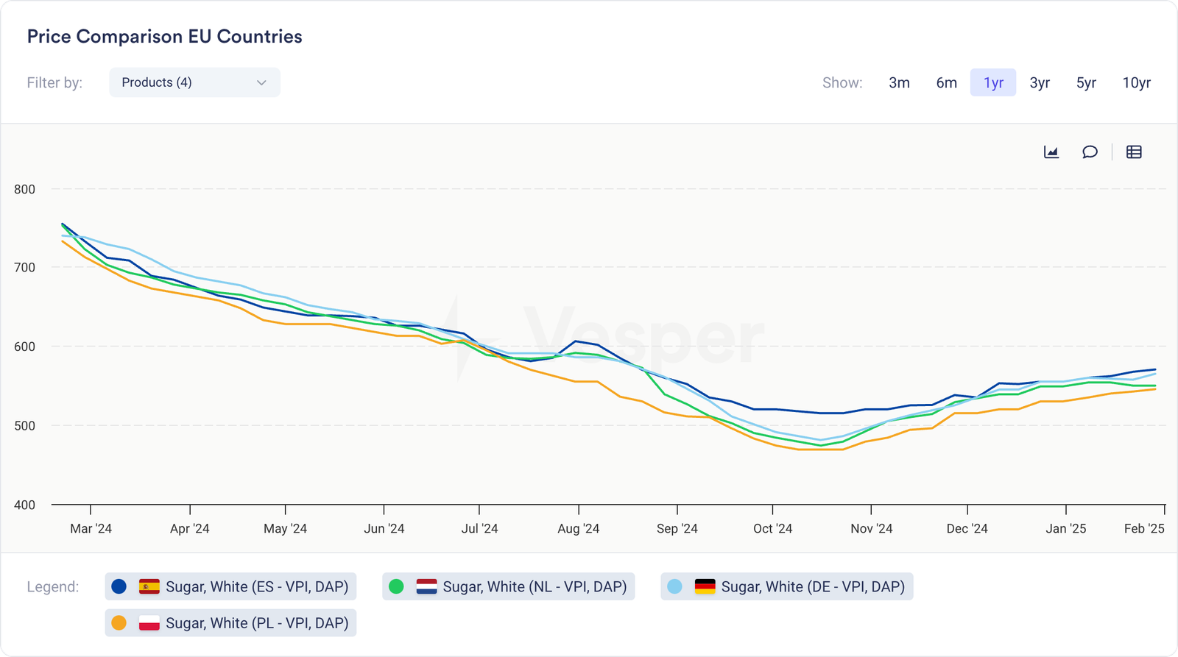Click the area chart view icon

(x=1051, y=152)
